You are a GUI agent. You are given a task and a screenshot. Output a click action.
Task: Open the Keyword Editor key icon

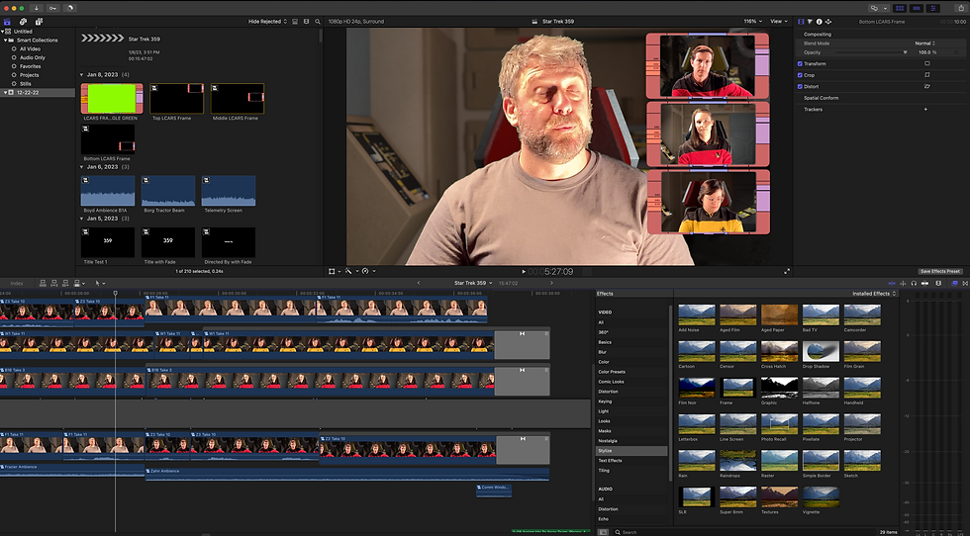tap(53, 8)
